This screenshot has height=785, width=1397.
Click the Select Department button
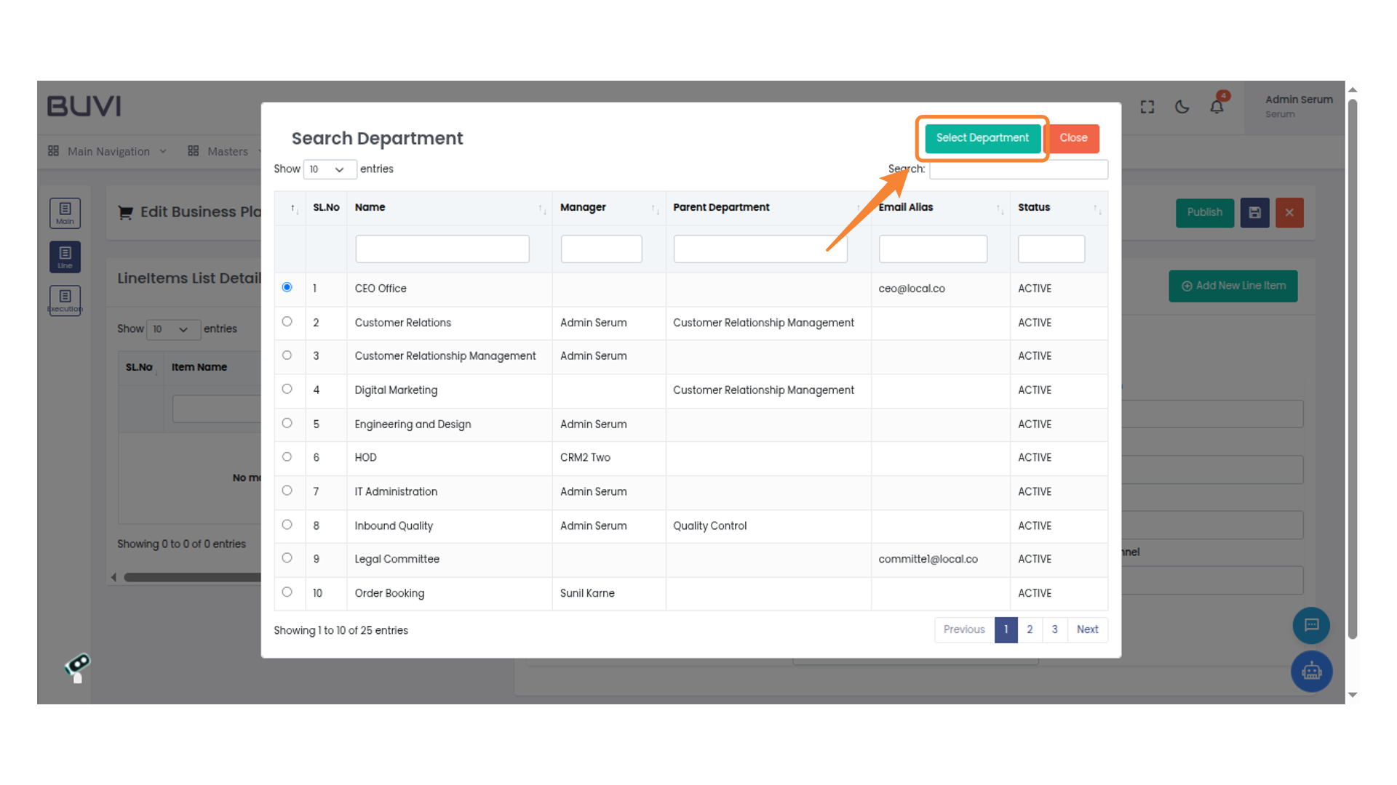coord(982,138)
